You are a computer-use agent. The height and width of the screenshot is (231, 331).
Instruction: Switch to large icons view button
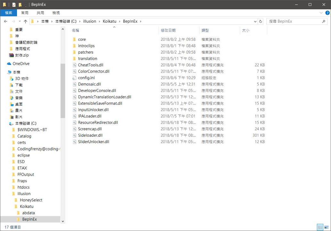pos(327,227)
